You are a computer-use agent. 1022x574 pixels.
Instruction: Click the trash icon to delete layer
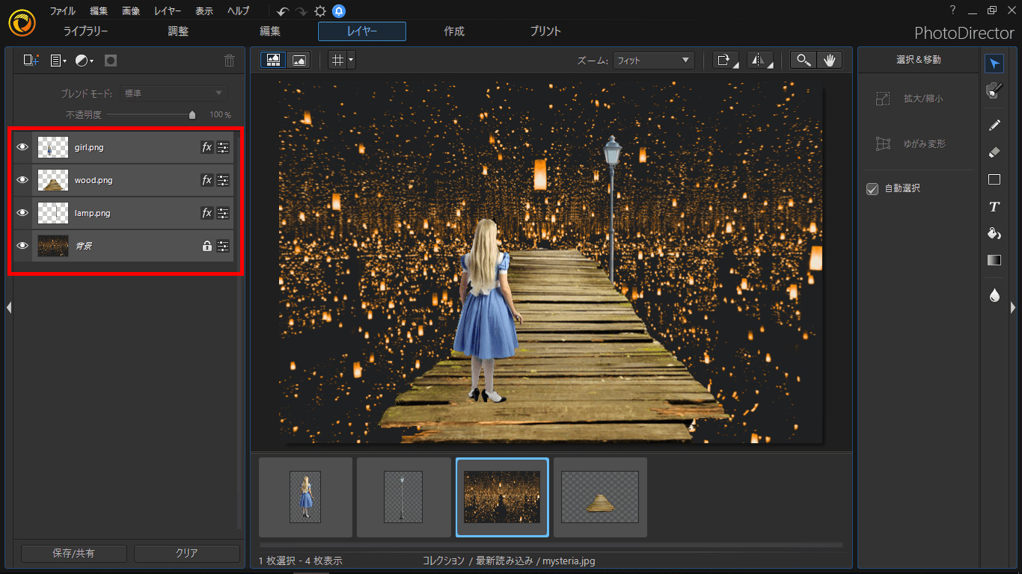tap(229, 61)
